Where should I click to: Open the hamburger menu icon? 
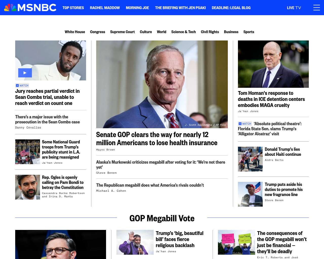pos(316,8)
